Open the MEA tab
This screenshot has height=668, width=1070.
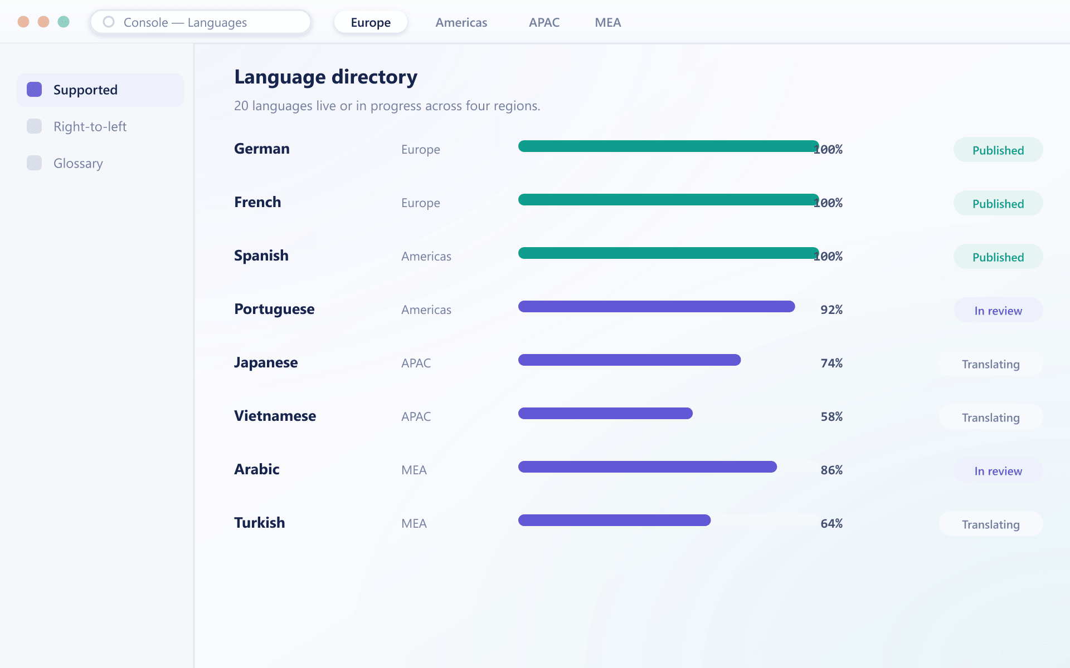pos(608,22)
